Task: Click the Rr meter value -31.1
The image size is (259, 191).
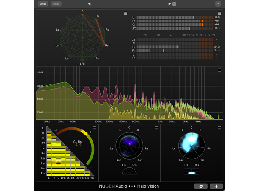Action: pyautogui.click(x=217, y=51)
